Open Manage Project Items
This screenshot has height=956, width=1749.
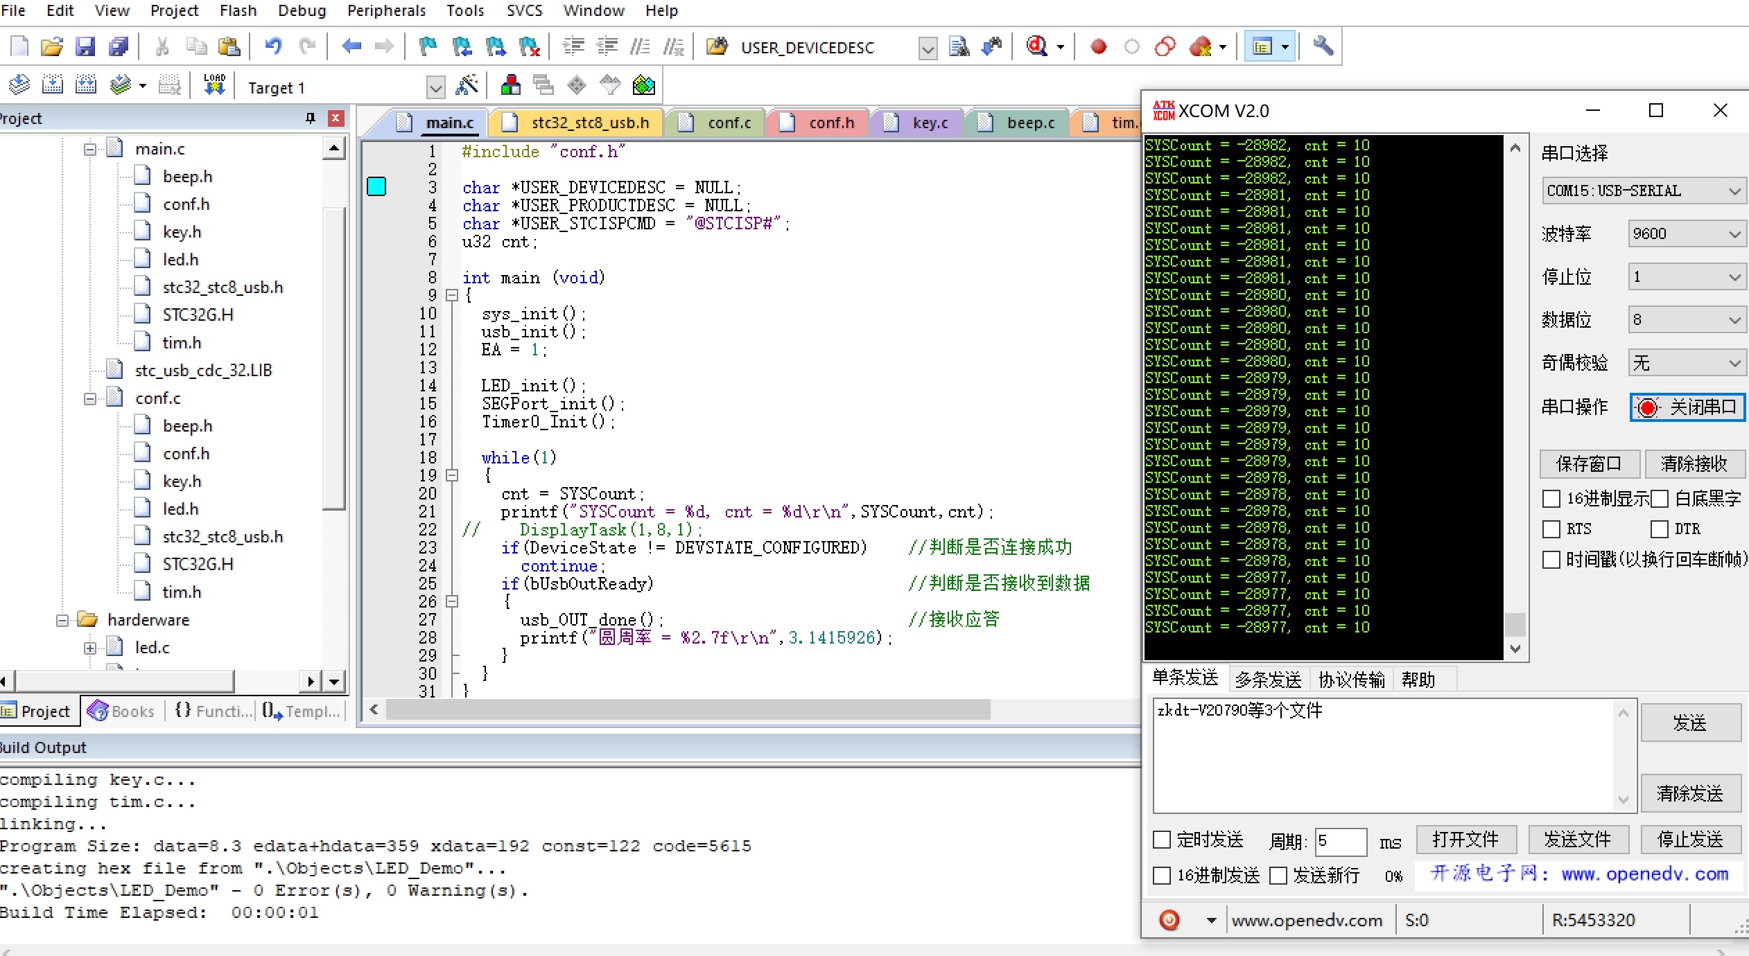pyautogui.click(x=511, y=86)
